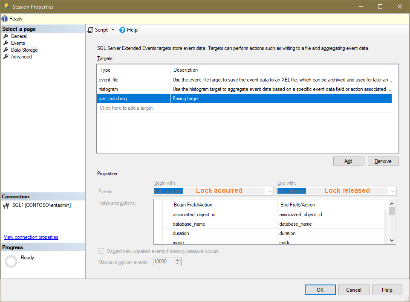Click the Help question mark icon

(122, 30)
